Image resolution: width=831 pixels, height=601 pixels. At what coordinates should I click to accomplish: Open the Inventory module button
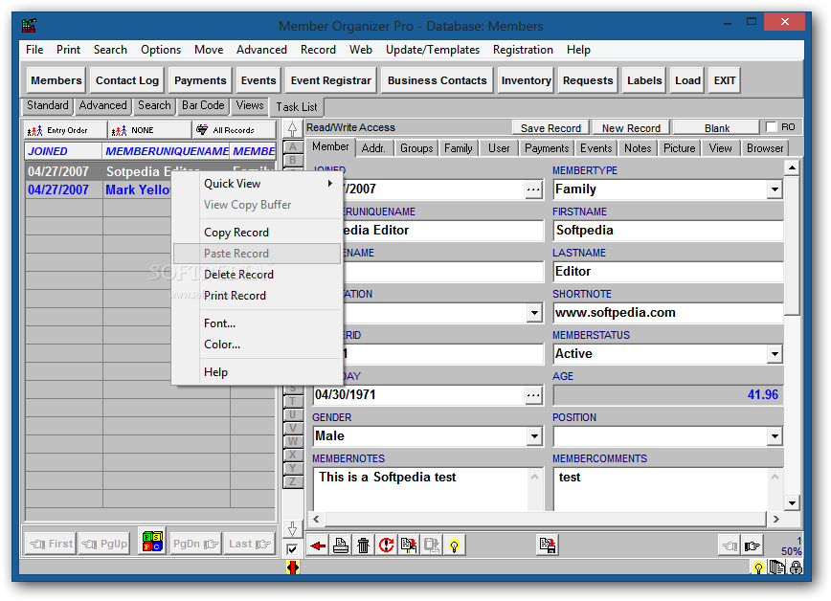526,80
